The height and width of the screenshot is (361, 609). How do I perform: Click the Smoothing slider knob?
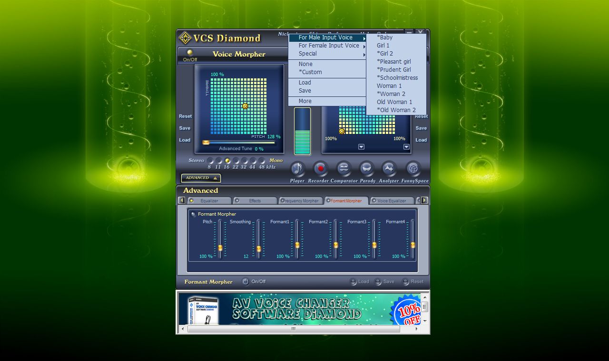click(259, 249)
